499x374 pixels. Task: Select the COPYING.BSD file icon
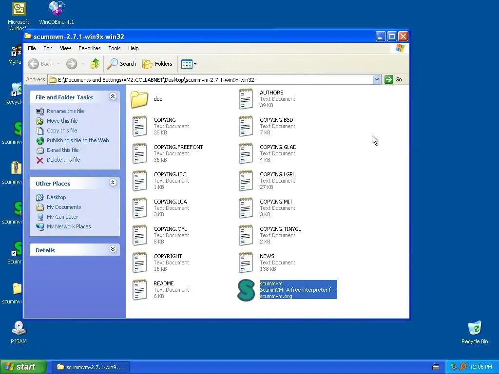tap(246, 126)
